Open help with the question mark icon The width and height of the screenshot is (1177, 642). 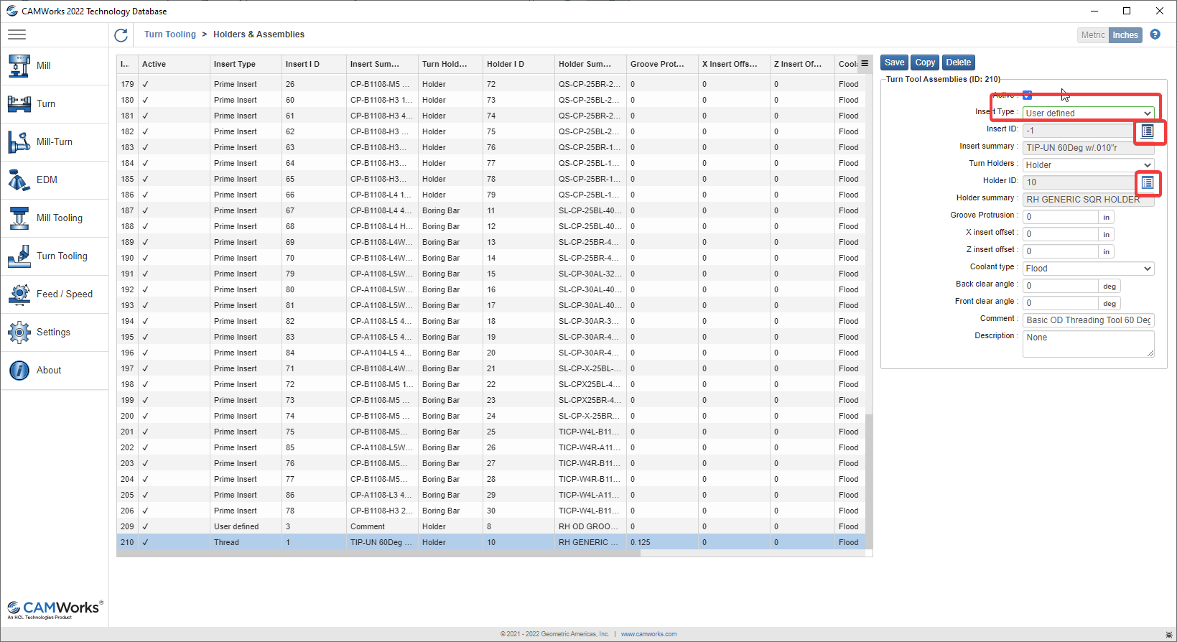pyautogui.click(x=1155, y=34)
